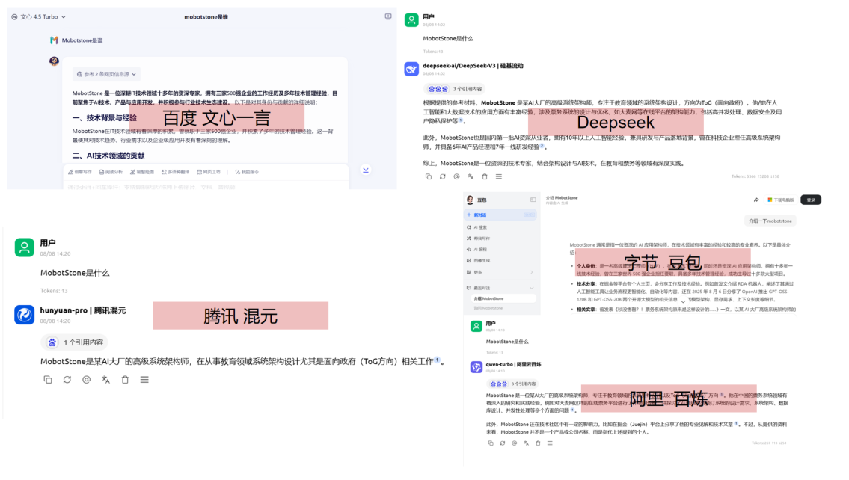Regenerate the hunyuan-pro answer

coord(67,380)
